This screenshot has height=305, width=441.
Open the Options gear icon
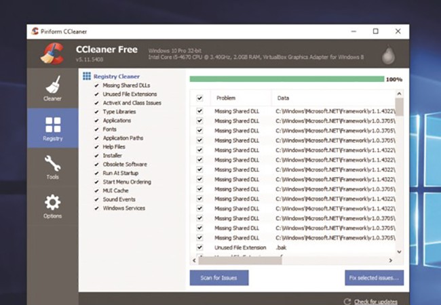pos(53,202)
